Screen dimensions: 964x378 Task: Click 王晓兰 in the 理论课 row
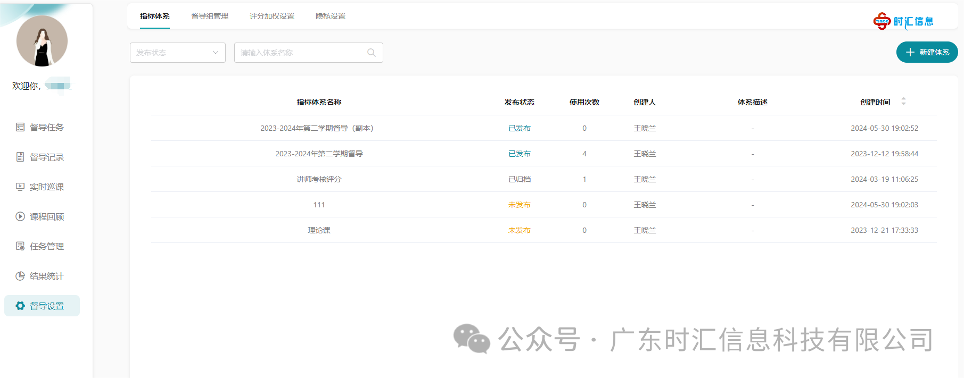(x=645, y=230)
